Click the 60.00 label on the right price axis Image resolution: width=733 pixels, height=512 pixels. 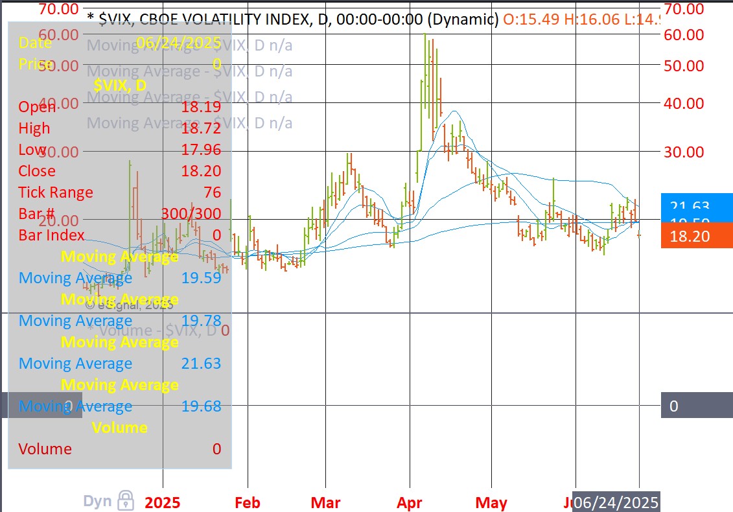click(684, 34)
